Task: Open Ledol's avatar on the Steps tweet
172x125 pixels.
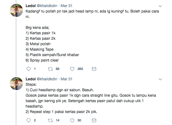Action: [17, 84]
